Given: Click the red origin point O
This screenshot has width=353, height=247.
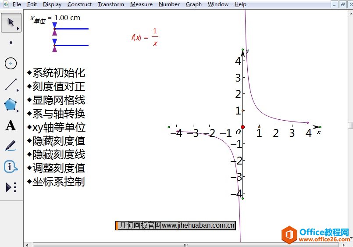Looking at the screenshot, I should [x=242, y=127].
